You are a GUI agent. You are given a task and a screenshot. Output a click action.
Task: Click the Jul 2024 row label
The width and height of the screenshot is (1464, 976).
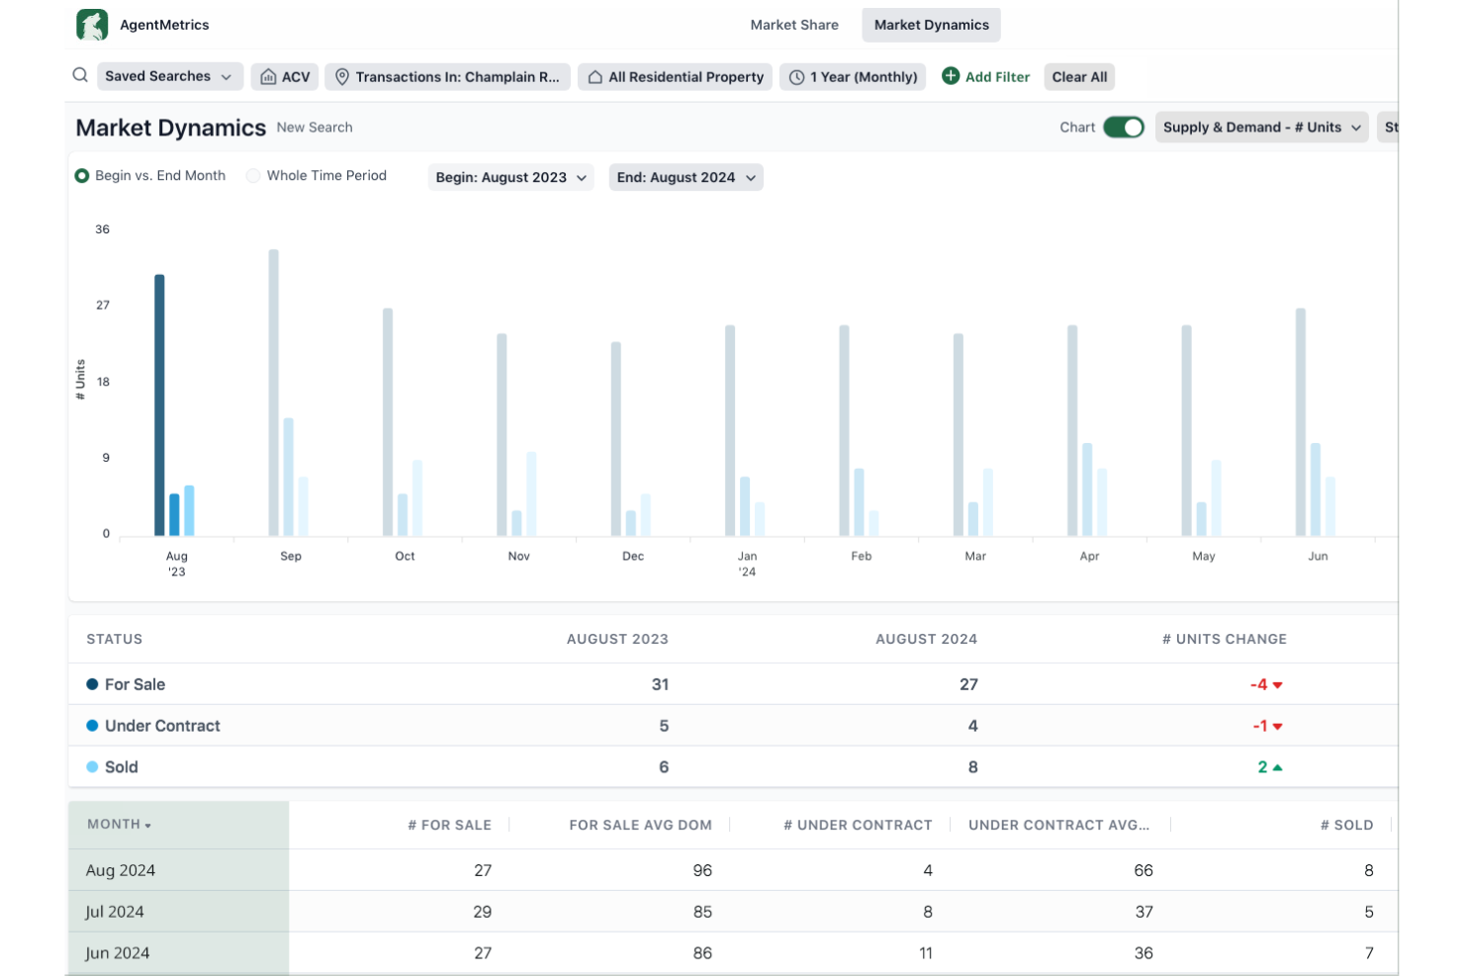[115, 913]
